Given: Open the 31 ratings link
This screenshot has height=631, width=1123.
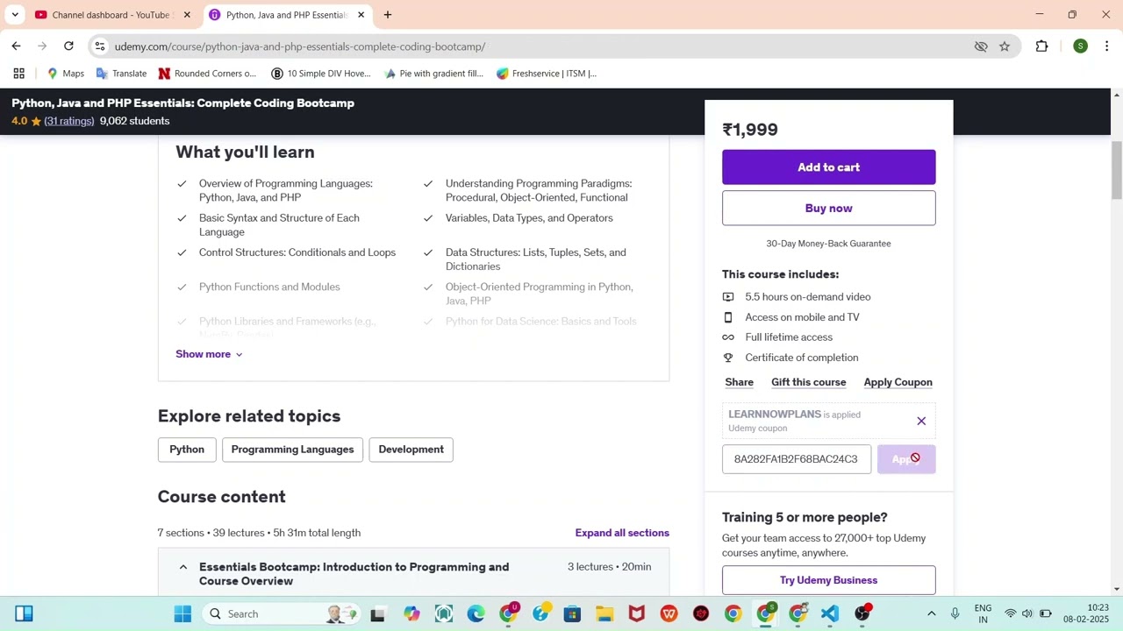Looking at the screenshot, I should click(x=69, y=121).
